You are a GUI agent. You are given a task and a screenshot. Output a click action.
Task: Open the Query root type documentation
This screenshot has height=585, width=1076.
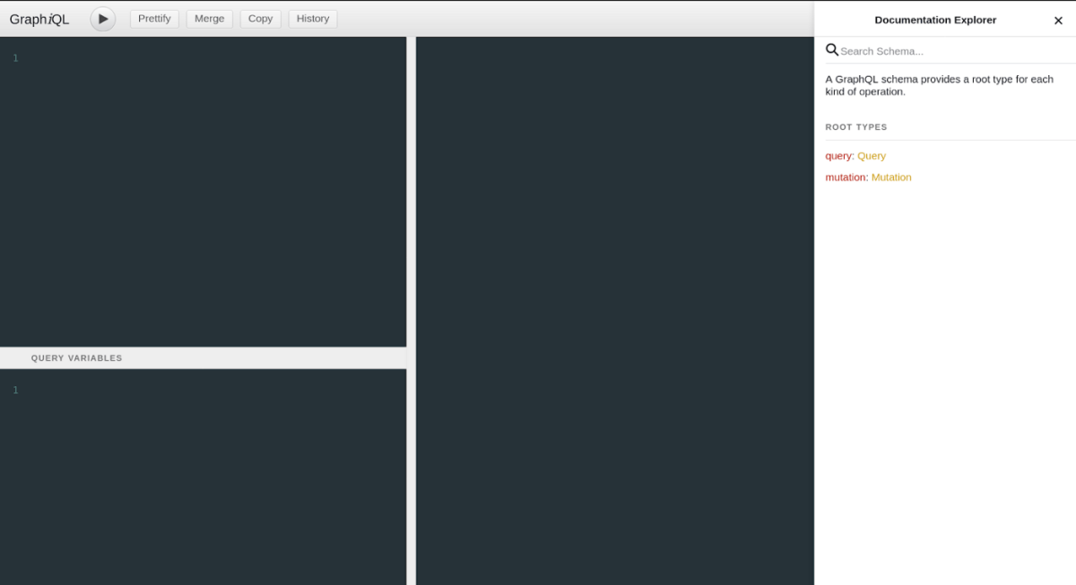point(872,155)
